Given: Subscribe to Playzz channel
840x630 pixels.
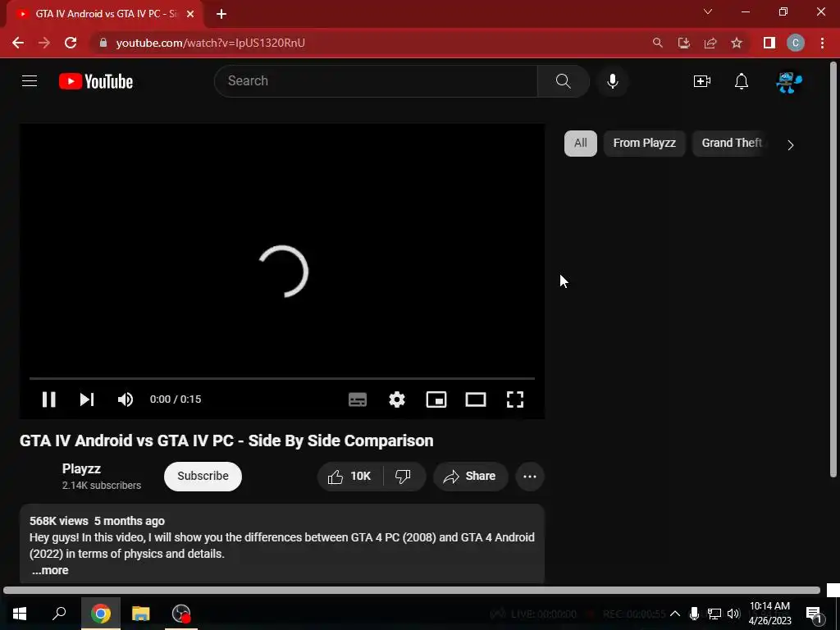Looking at the screenshot, I should point(203,477).
